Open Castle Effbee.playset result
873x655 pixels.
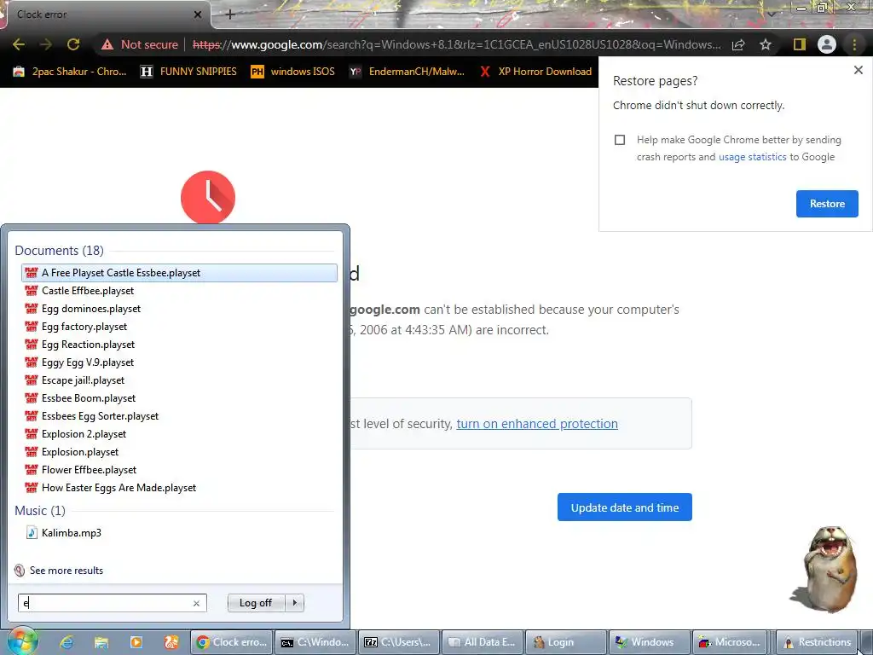click(179, 291)
